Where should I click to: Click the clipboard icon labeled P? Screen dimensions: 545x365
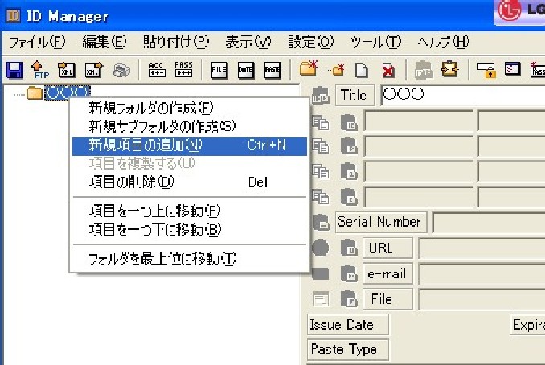pos(349,146)
